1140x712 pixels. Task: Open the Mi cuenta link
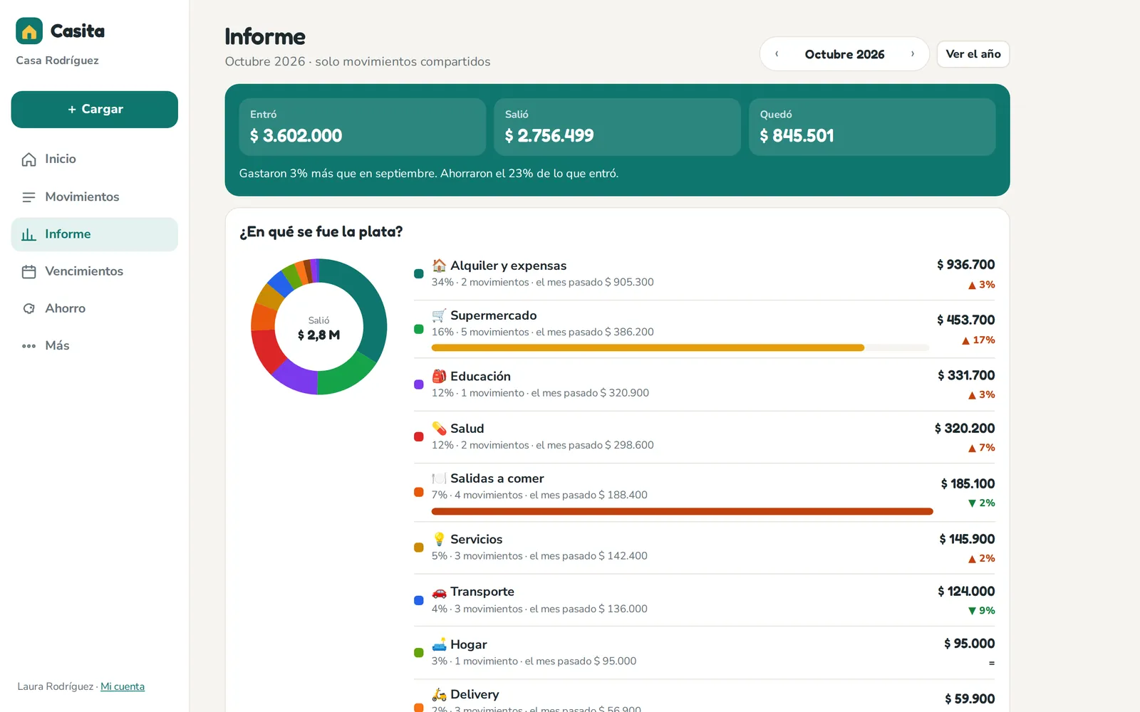tap(123, 686)
